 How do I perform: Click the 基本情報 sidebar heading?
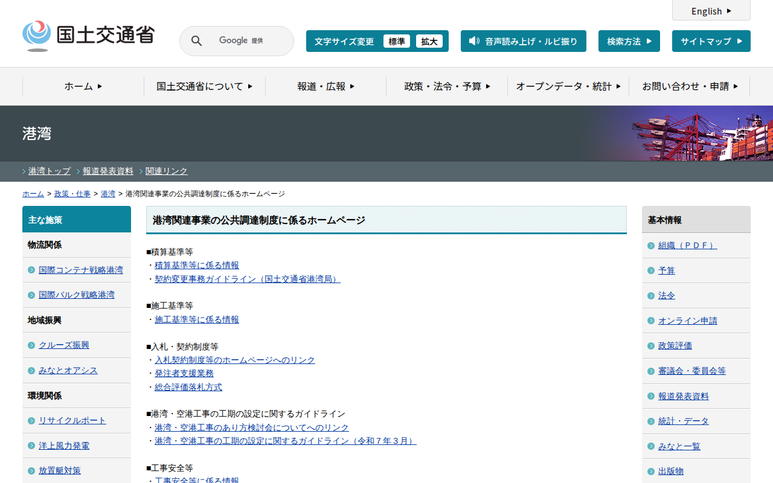[x=696, y=220]
